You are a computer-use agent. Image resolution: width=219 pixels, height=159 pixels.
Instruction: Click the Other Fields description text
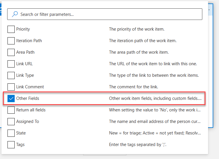155,98
